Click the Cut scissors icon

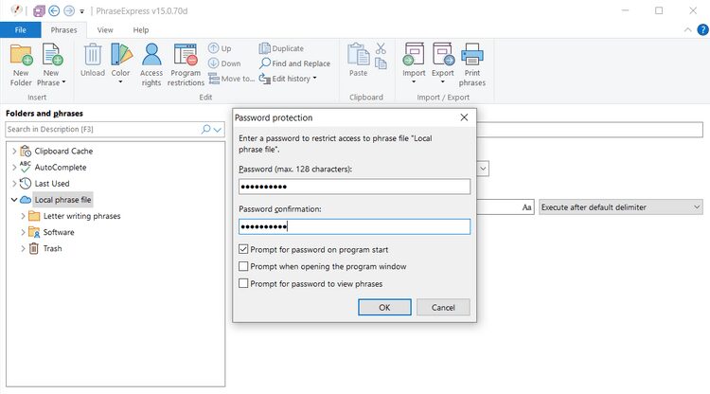pos(381,48)
